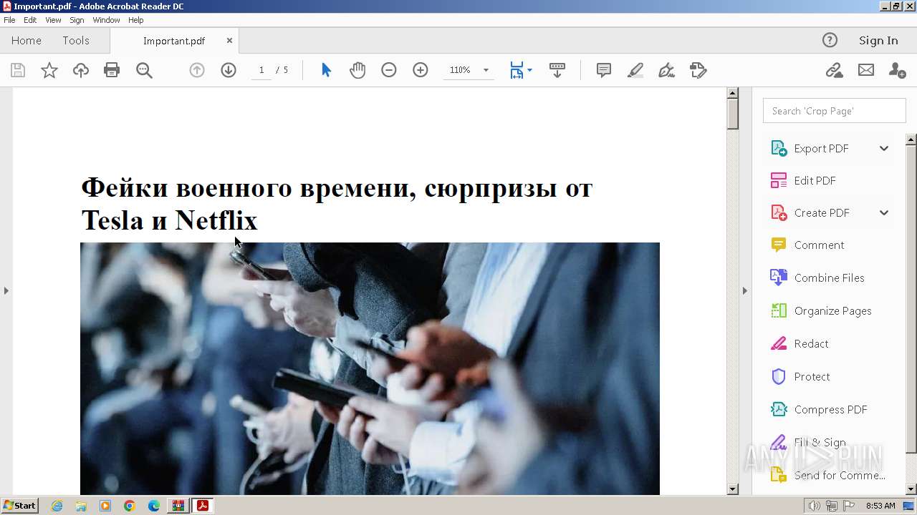Go to the next page with the down arrow

point(229,70)
